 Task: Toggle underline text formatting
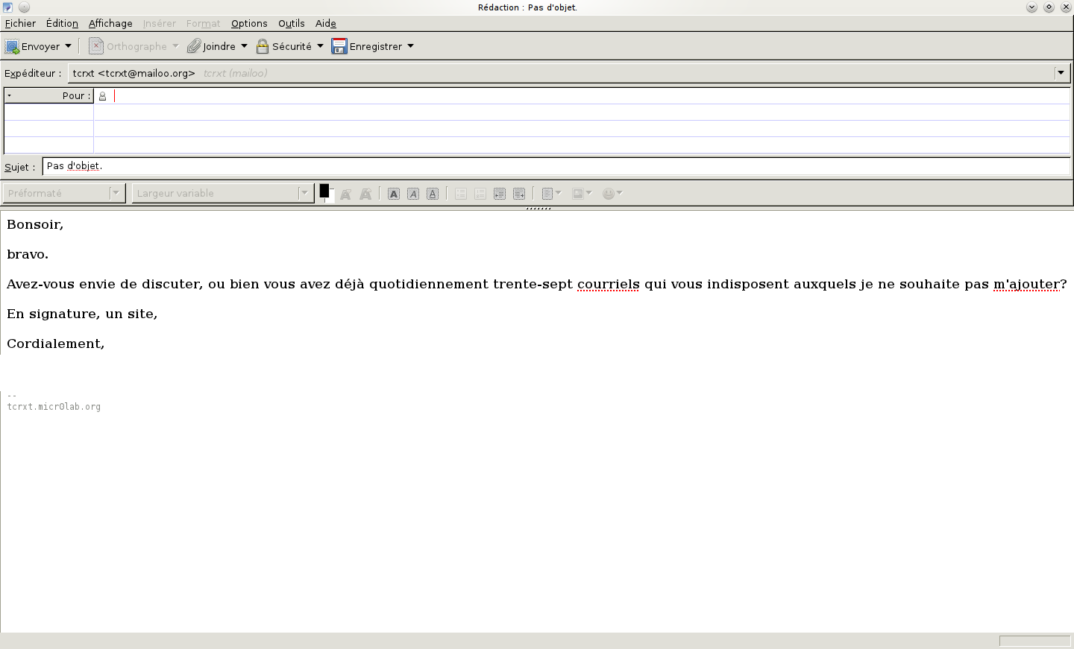(x=433, y=194)
